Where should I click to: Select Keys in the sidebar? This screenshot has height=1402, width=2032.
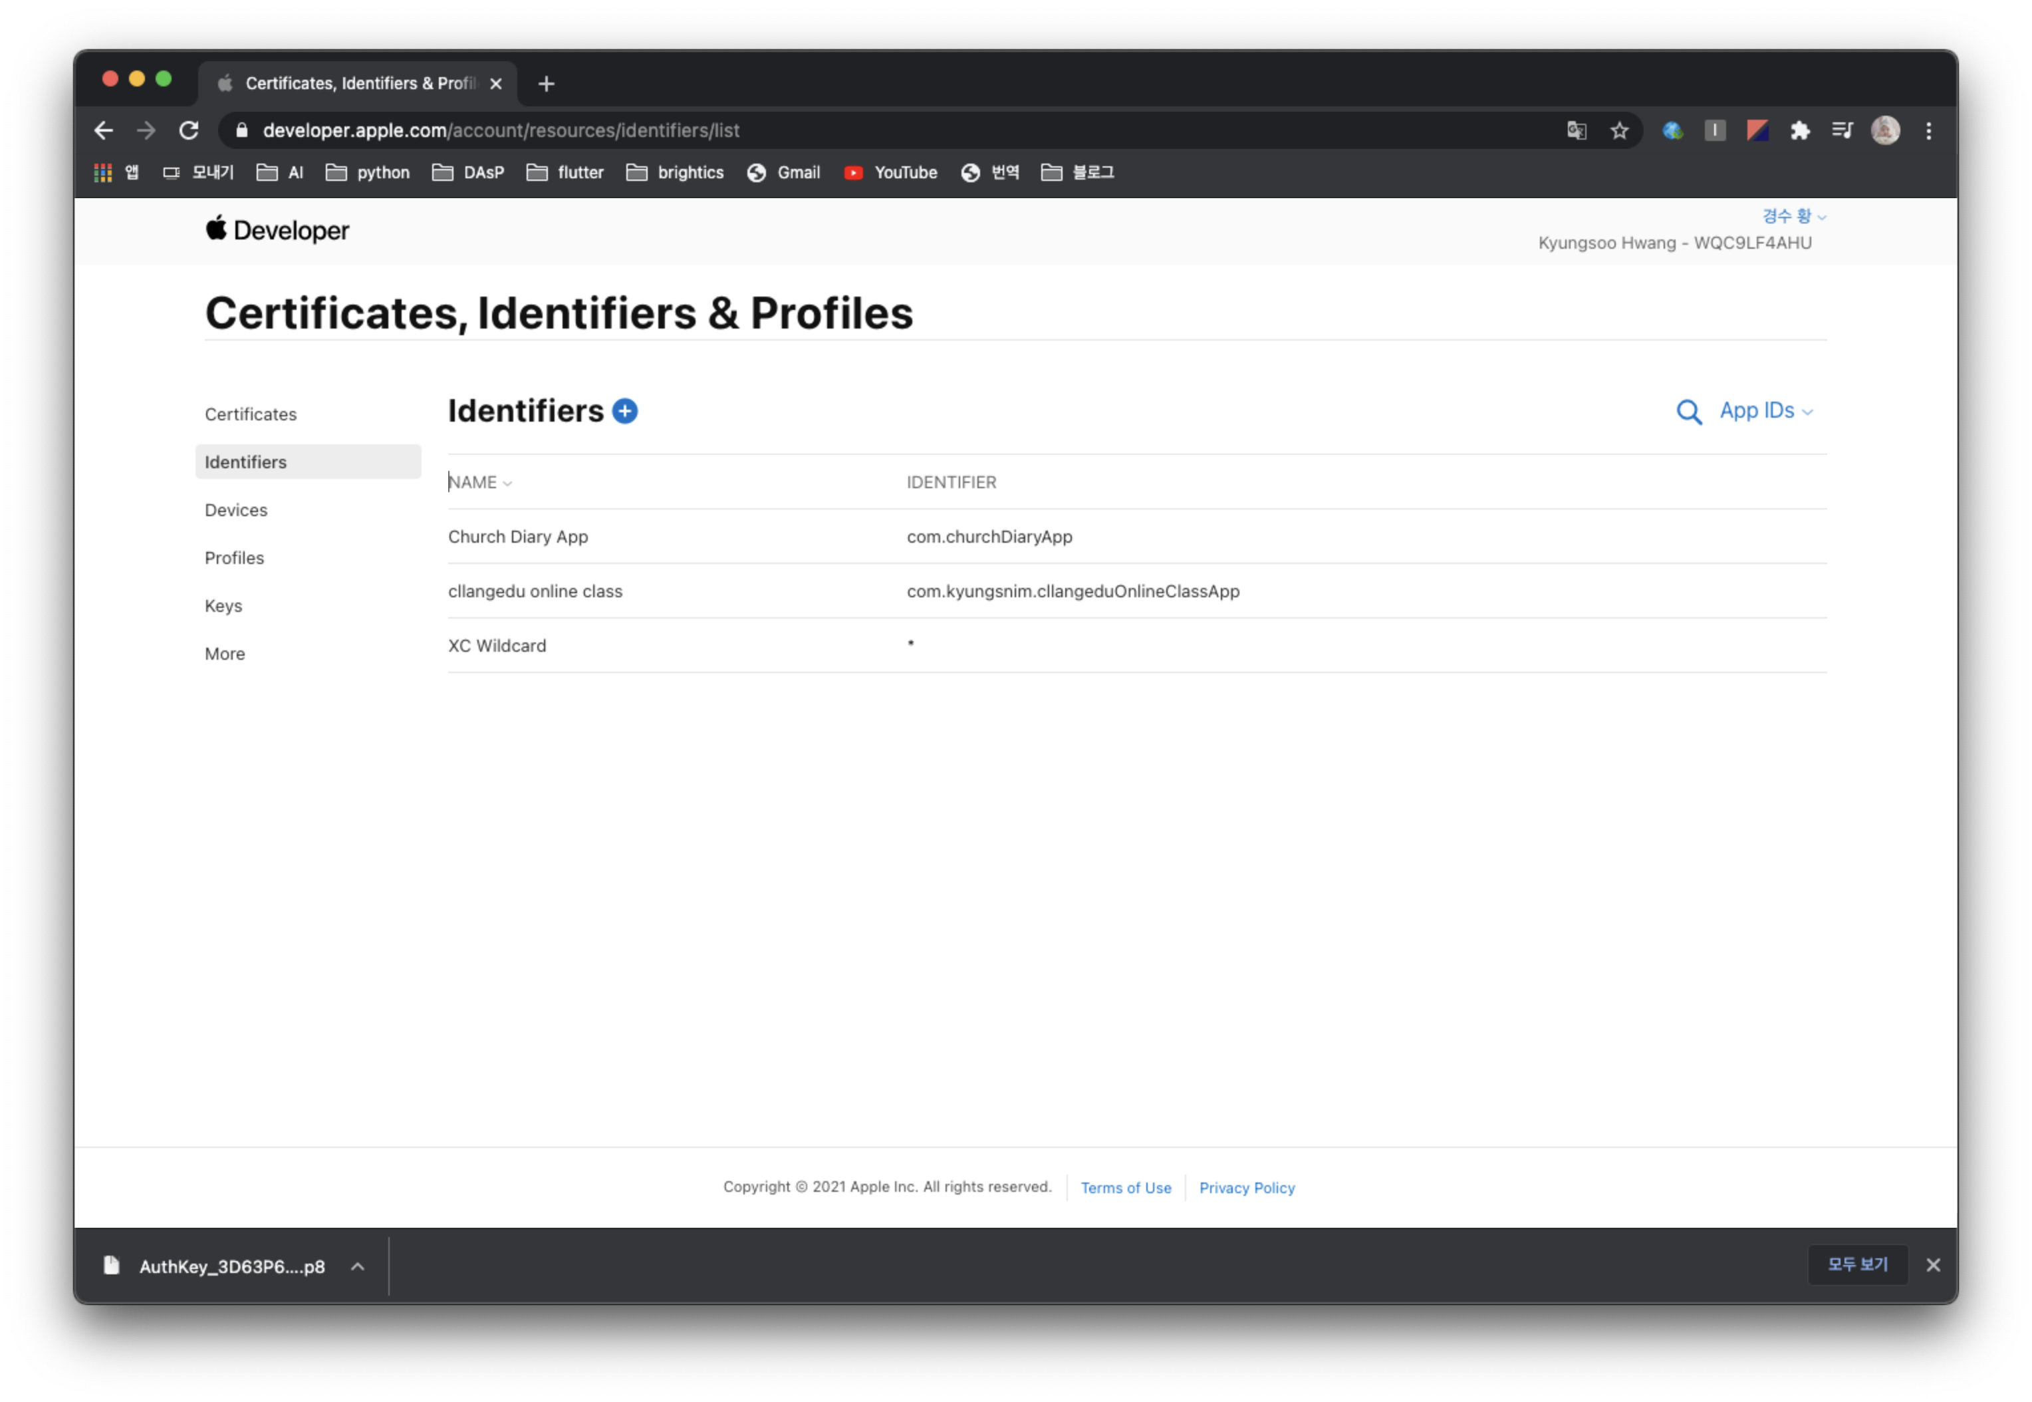[223, 605]
